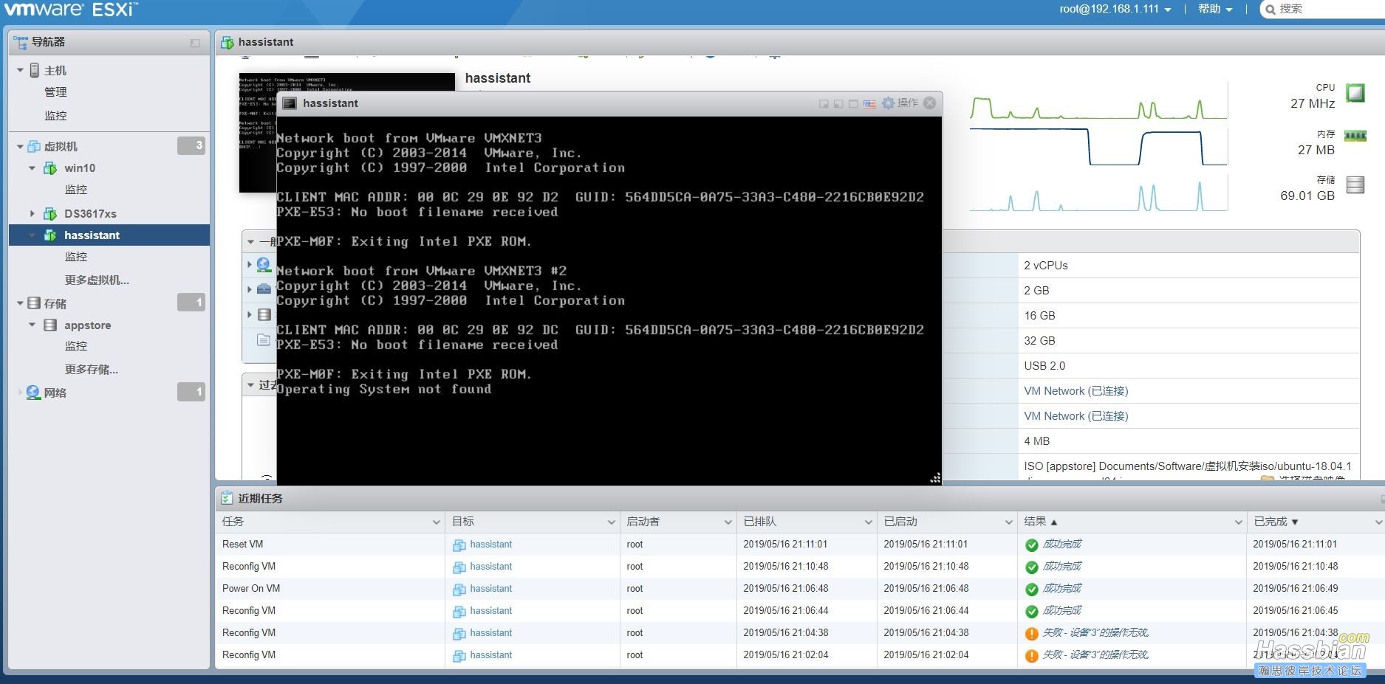
Task: Collapse the 存储 tree node arrow
Action: [x=20, y=303]
